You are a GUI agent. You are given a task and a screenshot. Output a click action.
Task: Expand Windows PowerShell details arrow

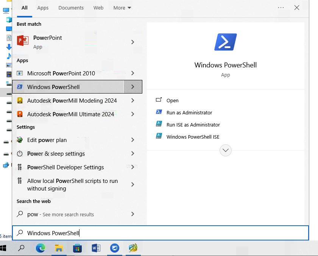(132, 87)
